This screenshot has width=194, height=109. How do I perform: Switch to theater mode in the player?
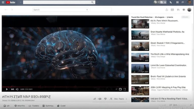(x=120, y=89)
